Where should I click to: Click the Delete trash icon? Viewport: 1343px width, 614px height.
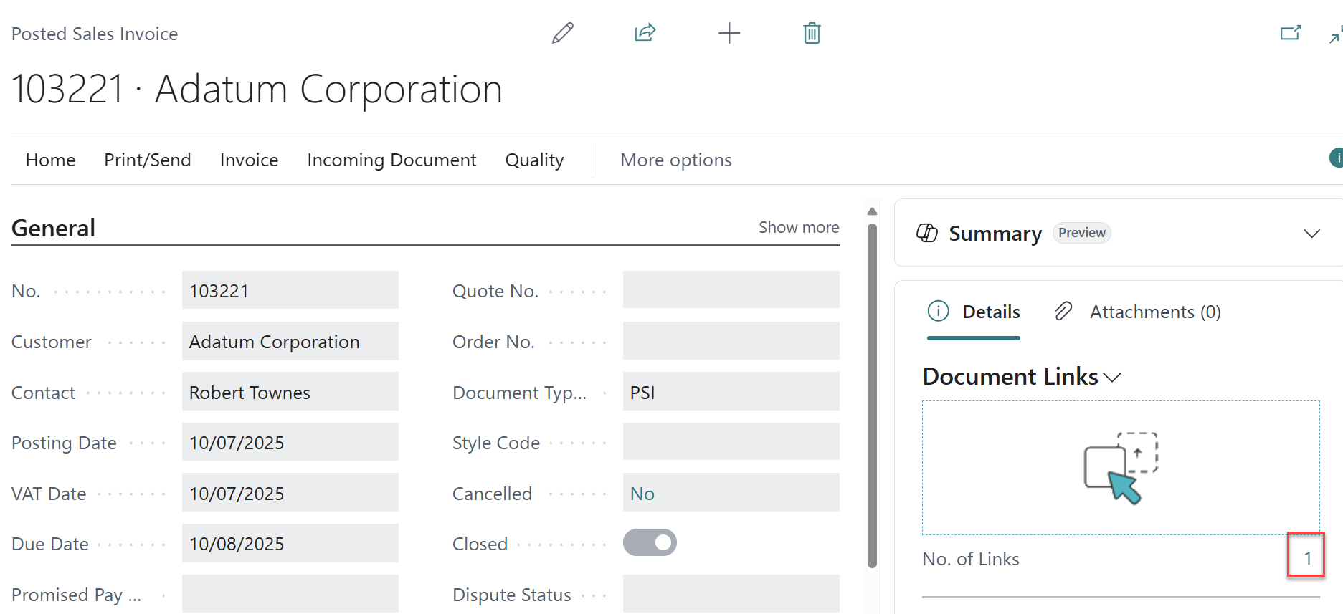(812, 33)
